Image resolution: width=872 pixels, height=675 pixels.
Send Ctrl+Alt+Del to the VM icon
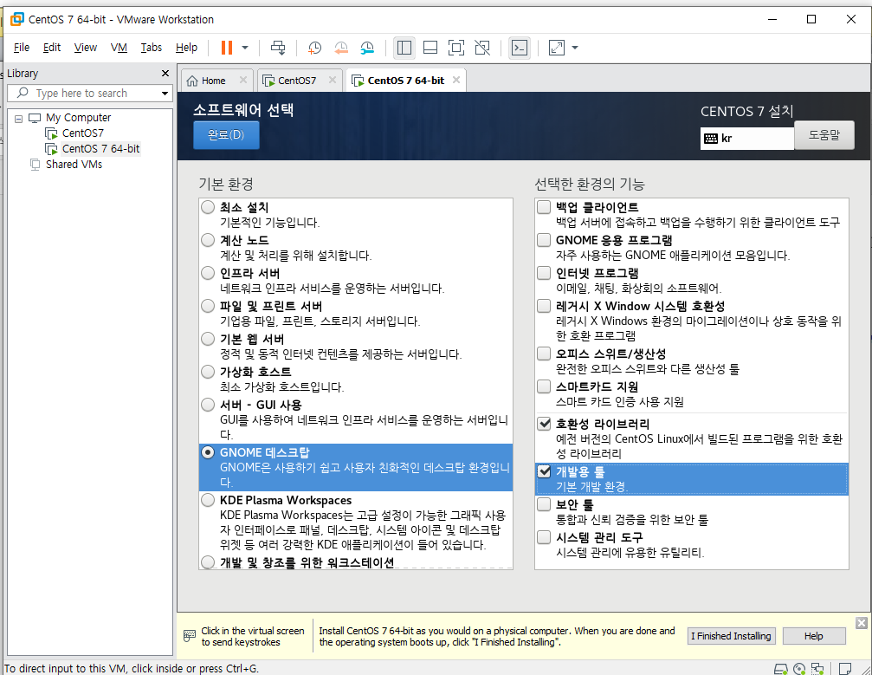click(x=278, y=48)
